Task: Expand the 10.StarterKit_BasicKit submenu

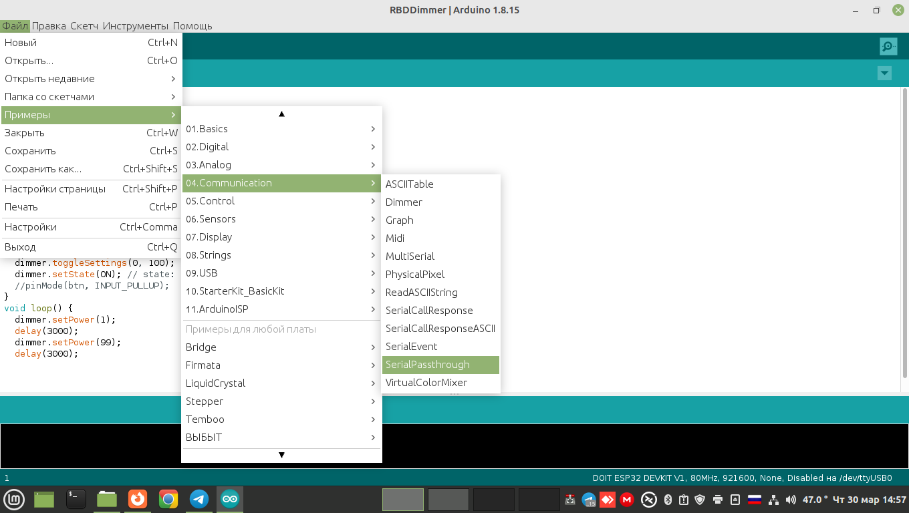Action: [x=281, y=291]
